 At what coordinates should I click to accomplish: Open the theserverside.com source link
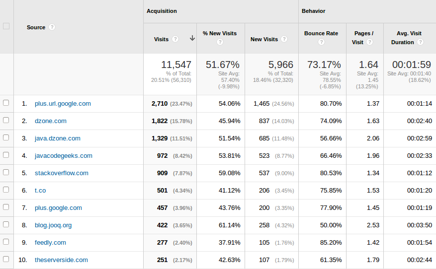tap(61, 260)
